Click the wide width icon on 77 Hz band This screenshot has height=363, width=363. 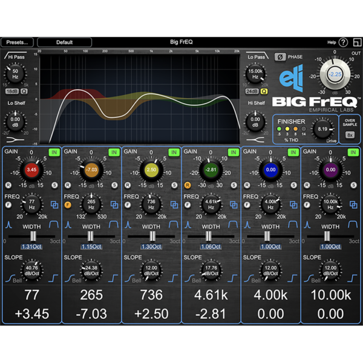(54, 225)
